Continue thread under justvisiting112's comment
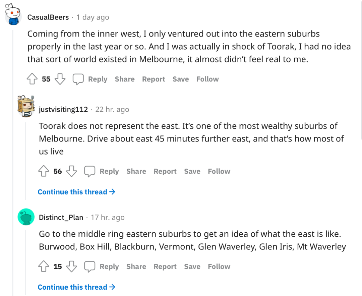The image size is (362, 296). (76, 192)
